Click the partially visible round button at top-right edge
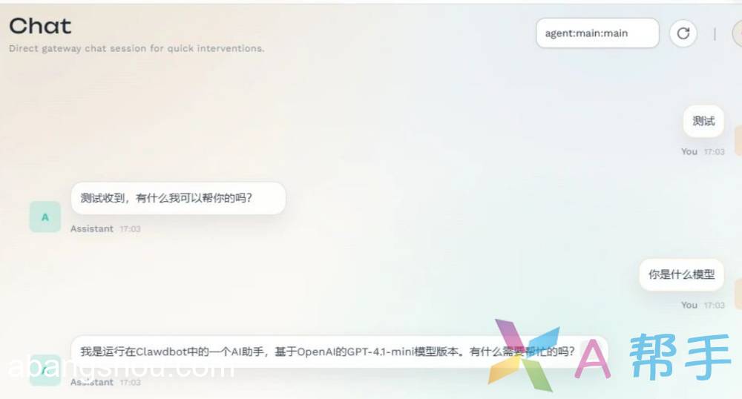Screen dimensions: 742x399 (737, 33)
